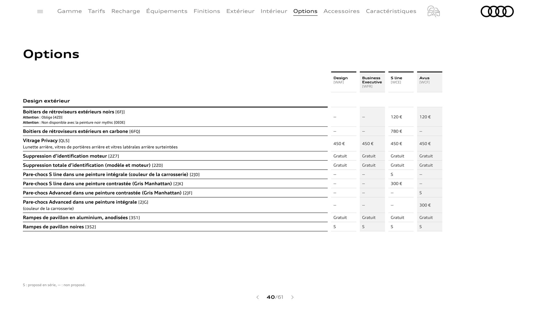Click the Attention : Oblige [4ZD] note
The height and width of the screenshot is (309, 550).
point(43,117)
